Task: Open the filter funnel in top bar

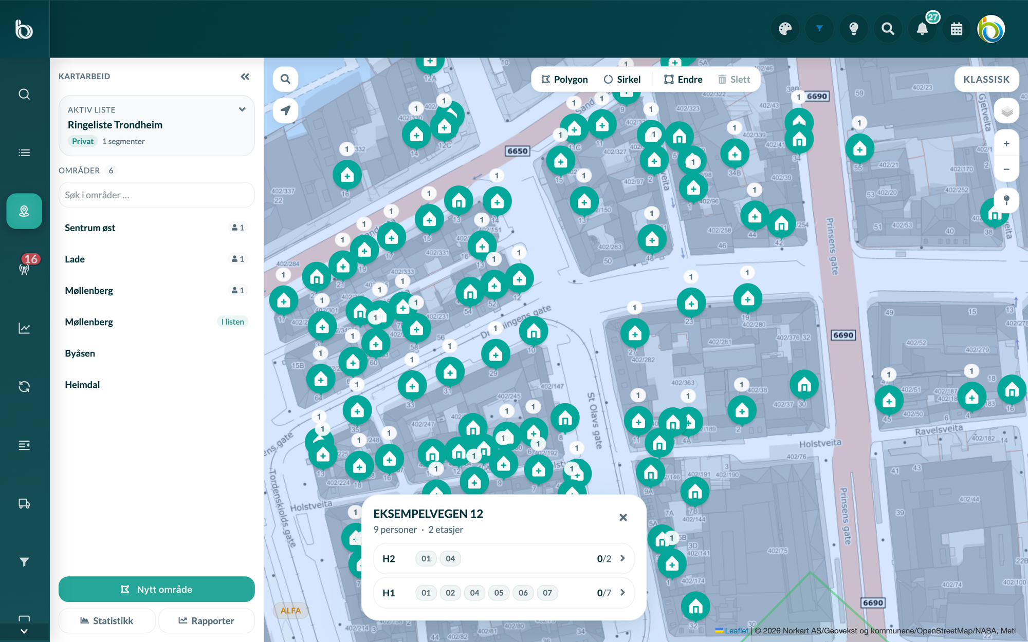Action: pos(819,29)
